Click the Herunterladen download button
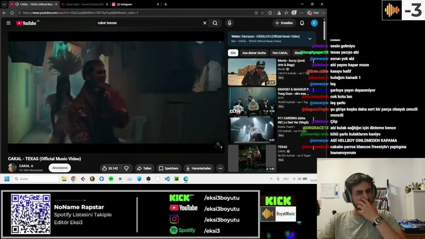 point(199,168)
